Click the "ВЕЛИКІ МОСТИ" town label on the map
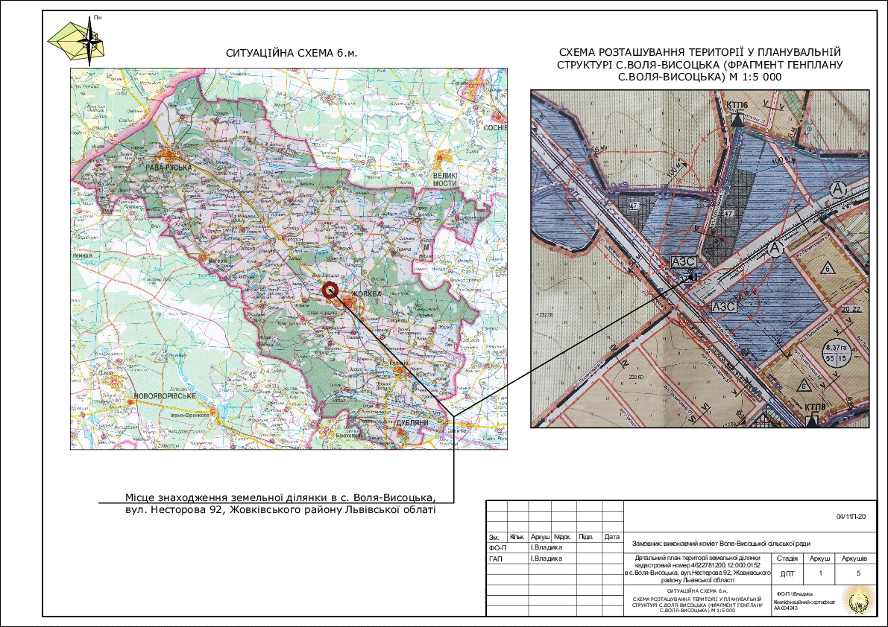The width and height of the screenshot is (888, 627). [x=445, y=179]
